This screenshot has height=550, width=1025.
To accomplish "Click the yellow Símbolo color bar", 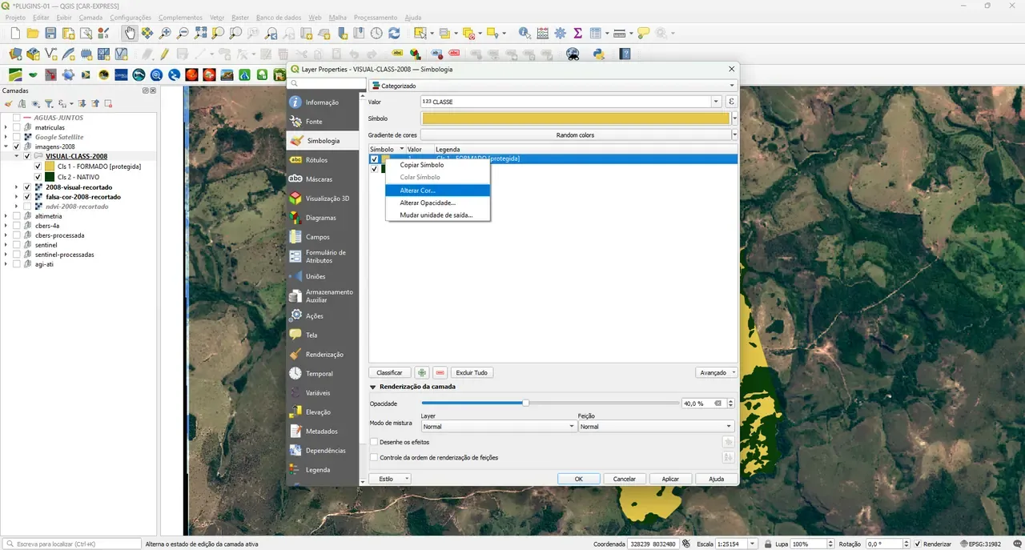I will point(576,118).
